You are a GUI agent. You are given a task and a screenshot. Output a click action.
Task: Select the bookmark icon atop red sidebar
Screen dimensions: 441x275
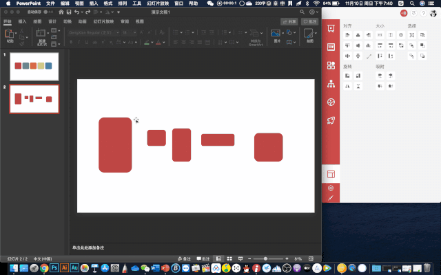[x=331, y=28]
